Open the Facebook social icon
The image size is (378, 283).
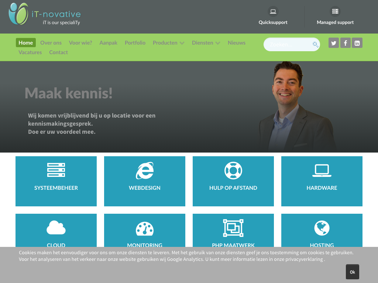pyautogui.click(x=345, y=43)
